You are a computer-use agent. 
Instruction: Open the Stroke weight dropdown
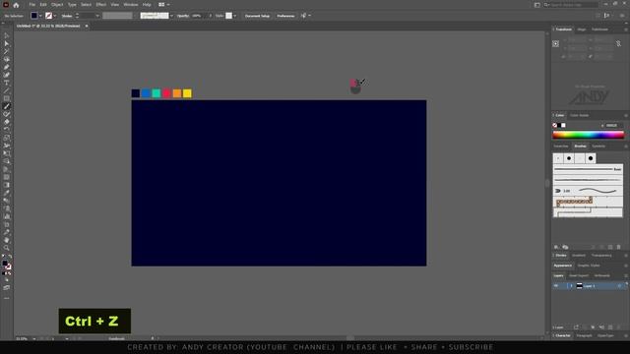[x=97, y=16]
